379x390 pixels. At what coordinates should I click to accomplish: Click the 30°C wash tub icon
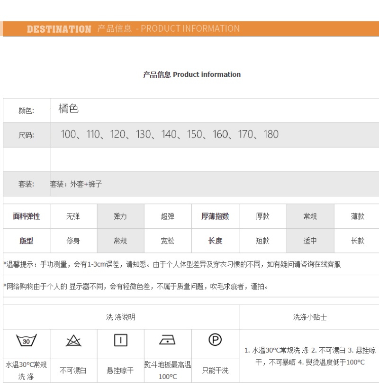click(26, 340)
